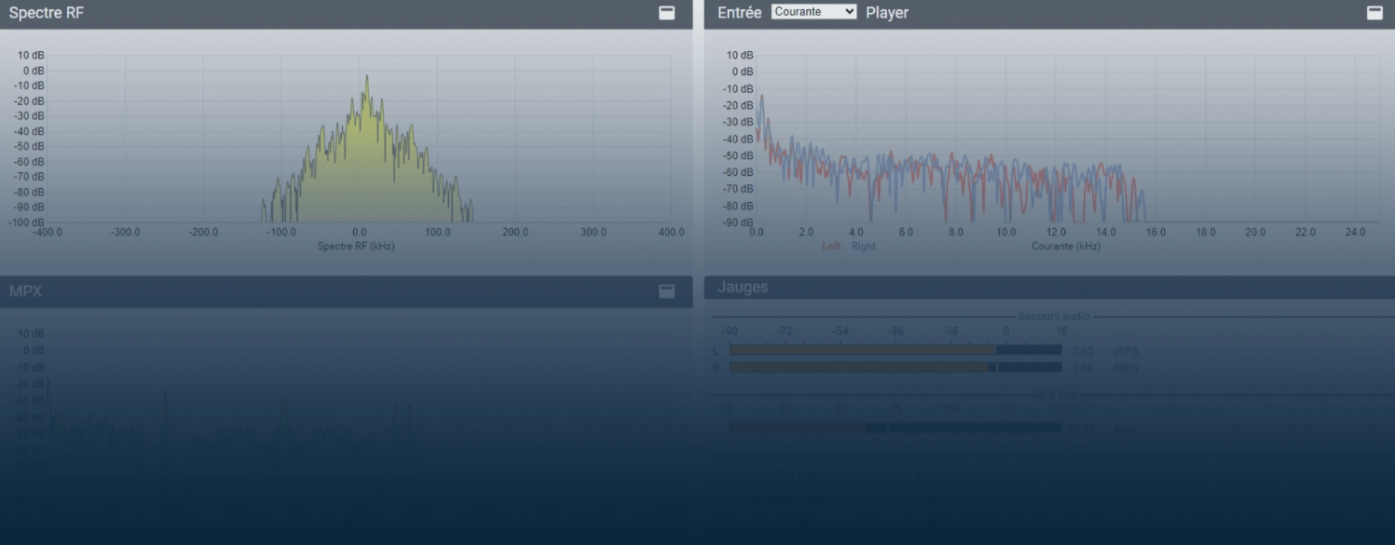Collapse the Entrée Player panel
The image size is (1395, 545).
(1374, 13)
